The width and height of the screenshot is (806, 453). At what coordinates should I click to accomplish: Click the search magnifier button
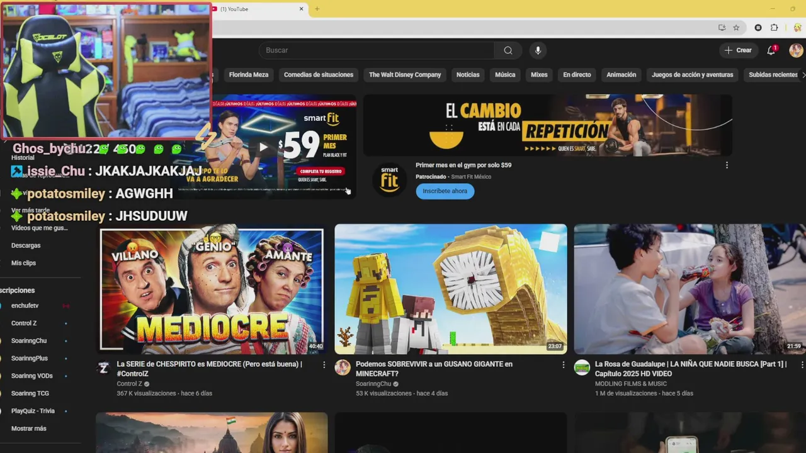508,50
